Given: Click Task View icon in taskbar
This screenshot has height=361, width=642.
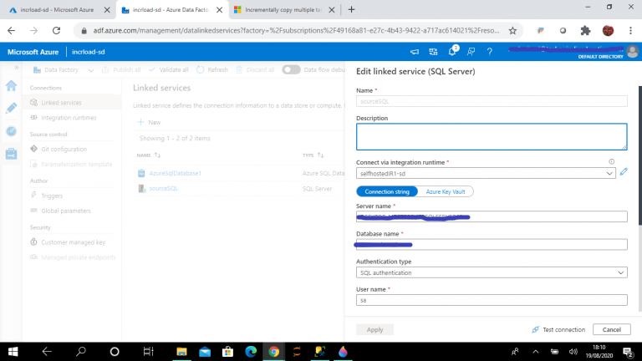Looking at the screenshot, I should click(148, 352).
